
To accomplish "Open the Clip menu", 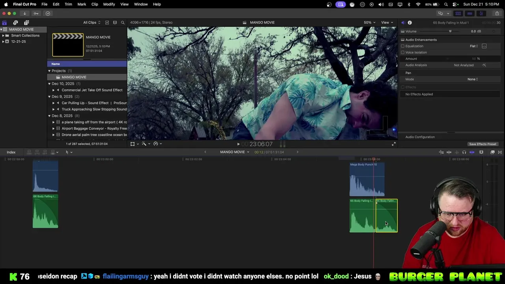I will 95,4.
